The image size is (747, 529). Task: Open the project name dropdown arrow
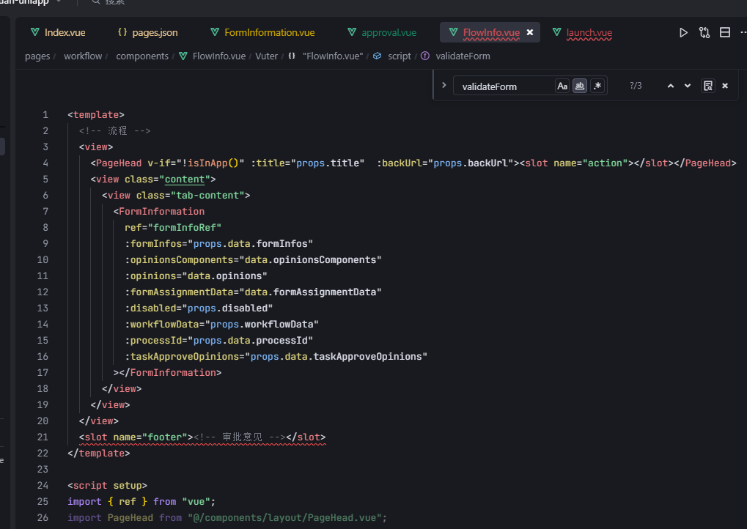coord(59,2)
